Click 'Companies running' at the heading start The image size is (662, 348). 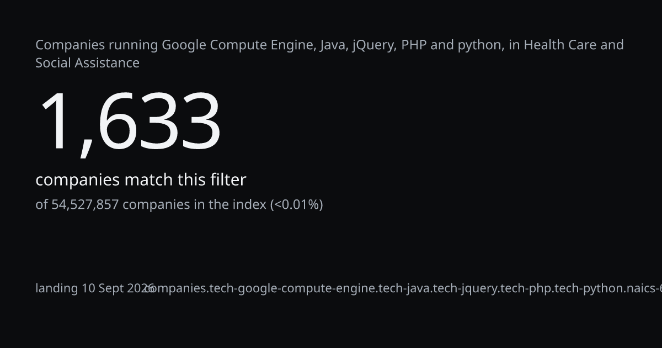pyautogui.click(x=97, y=45)
